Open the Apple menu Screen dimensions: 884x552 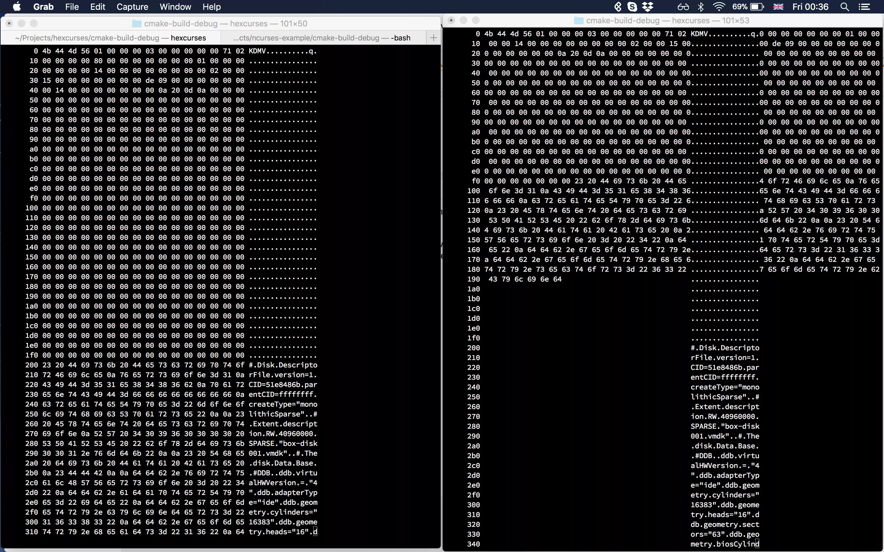click(x=17, y=6)
